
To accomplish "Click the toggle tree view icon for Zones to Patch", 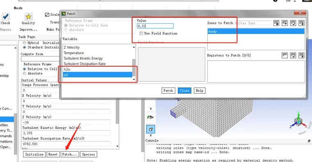I will coord(276,23).
